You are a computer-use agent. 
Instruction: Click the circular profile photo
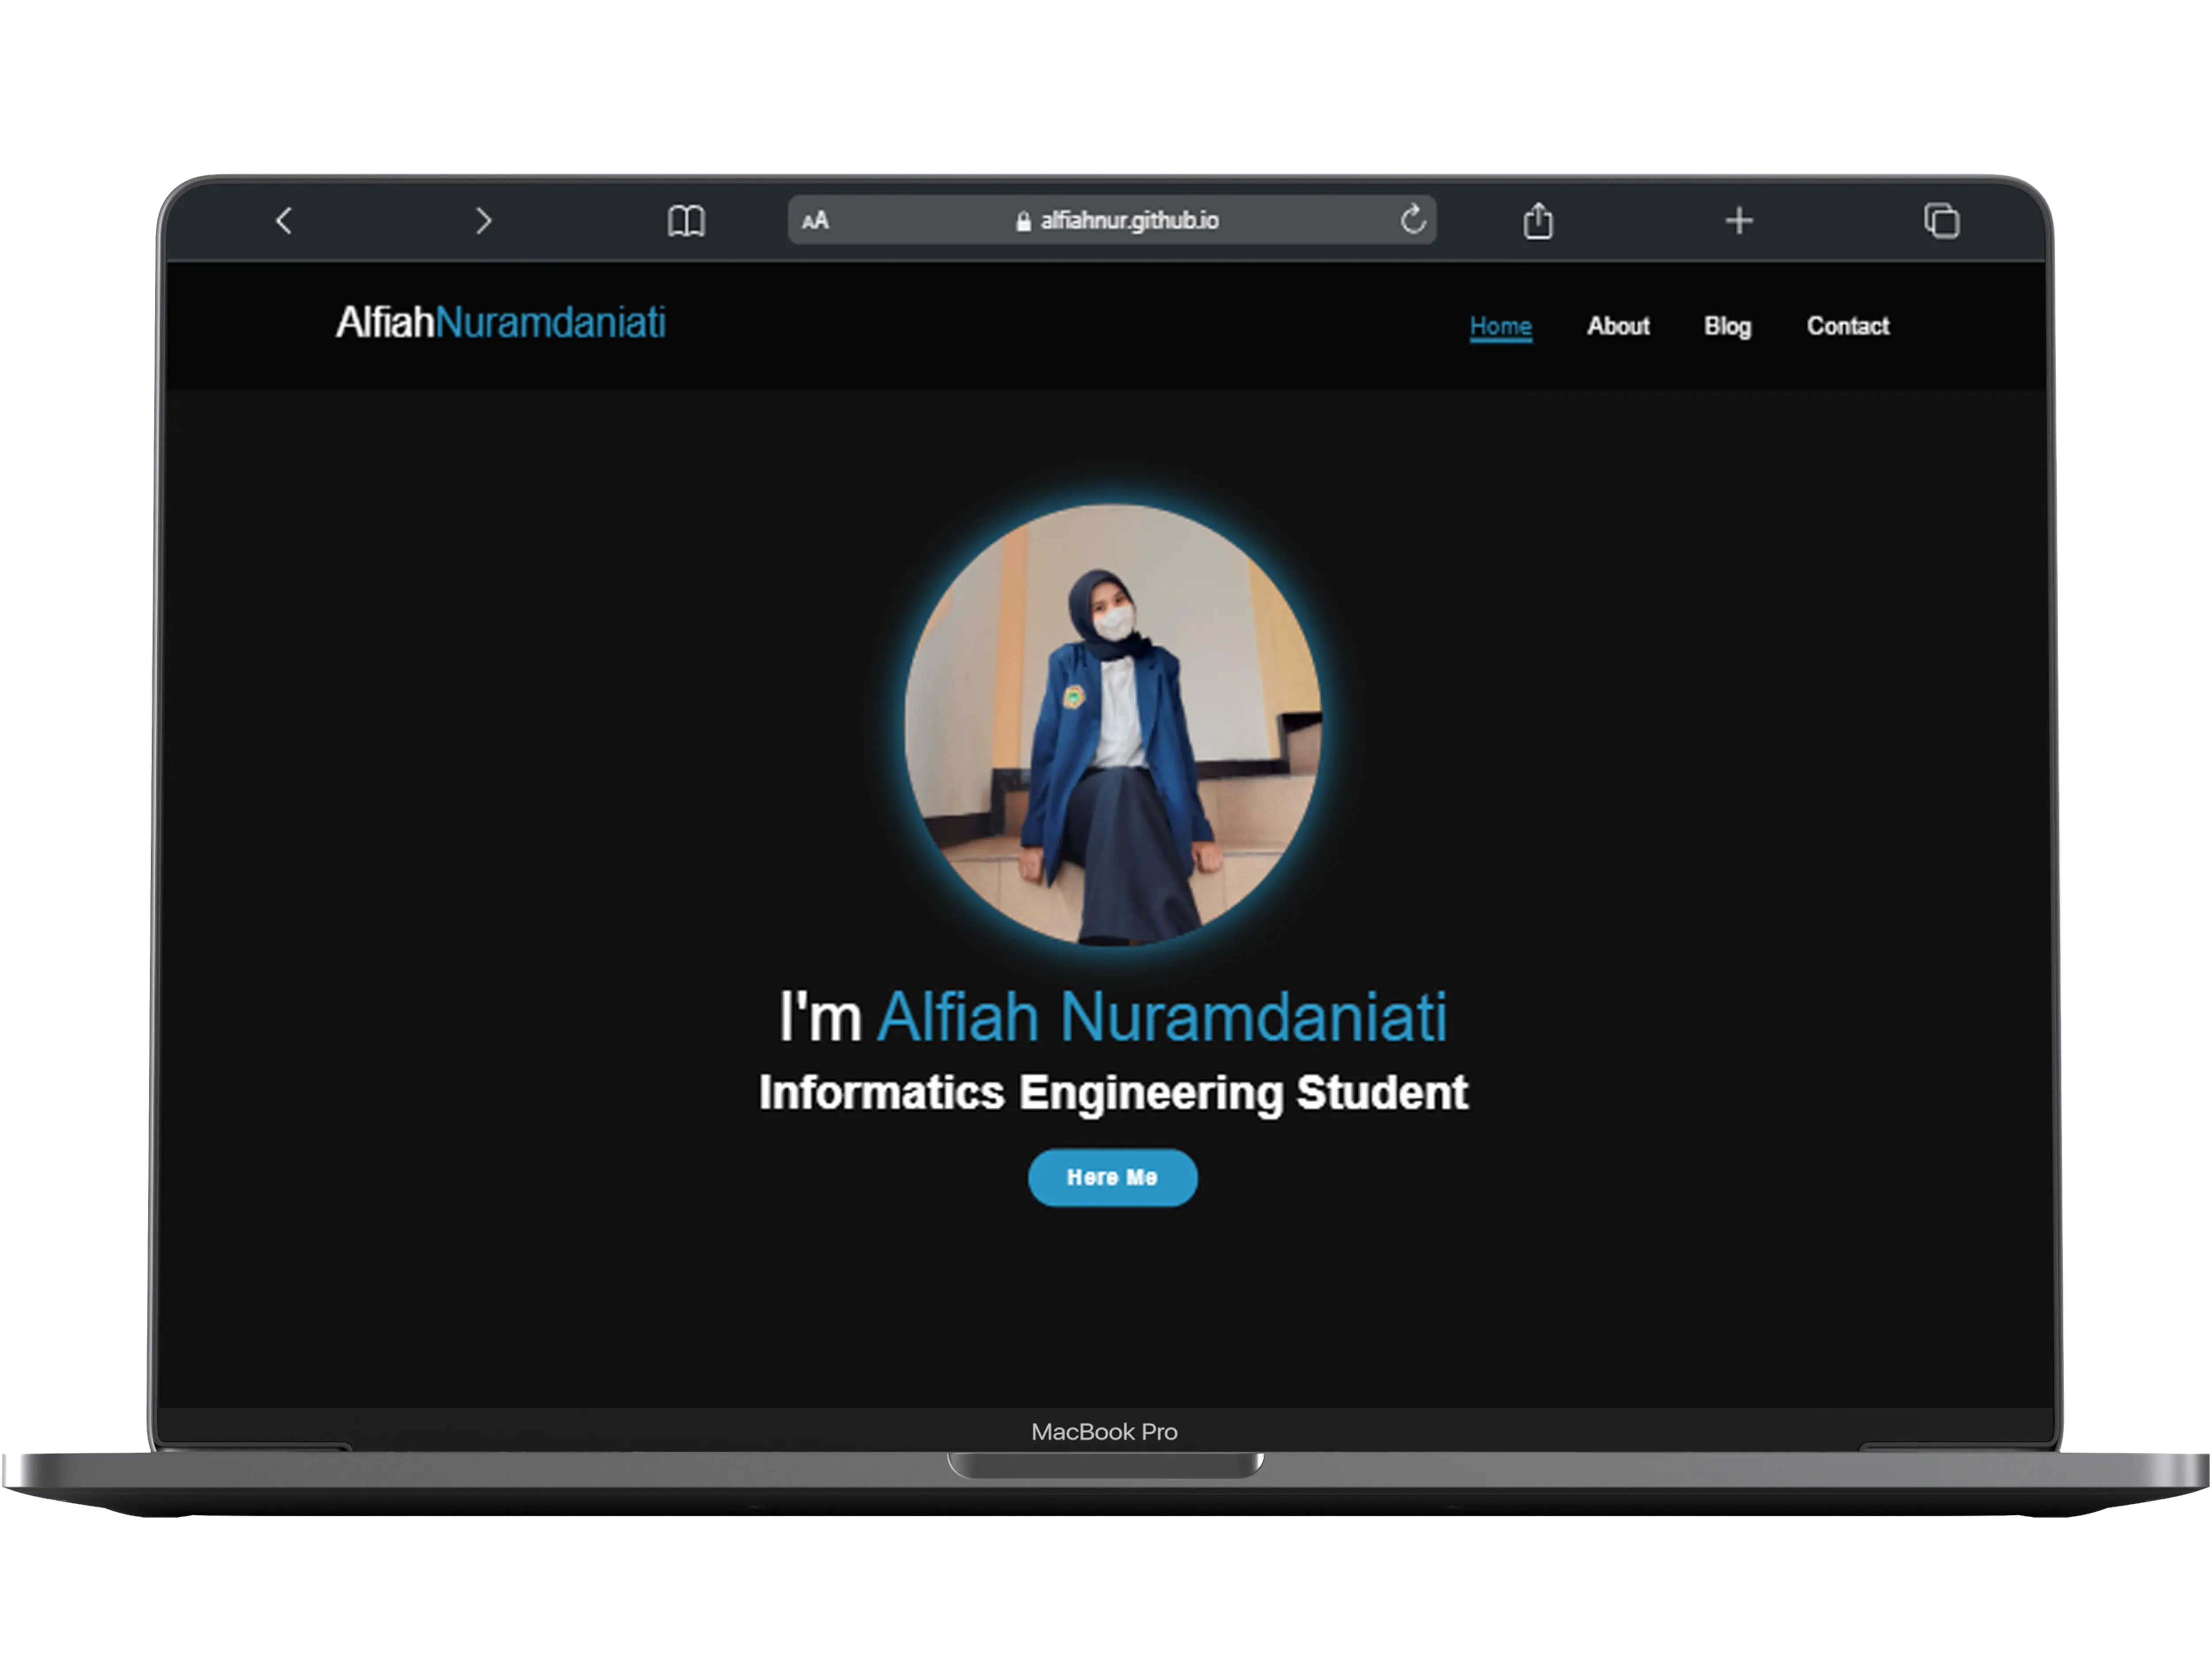pos(1113,725)
